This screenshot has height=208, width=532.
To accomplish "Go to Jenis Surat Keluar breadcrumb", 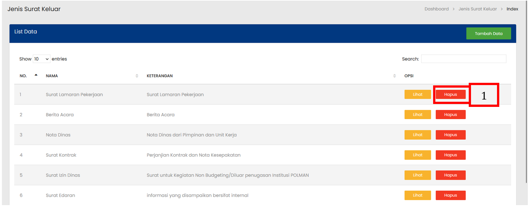I will click(x=477, y=9).
